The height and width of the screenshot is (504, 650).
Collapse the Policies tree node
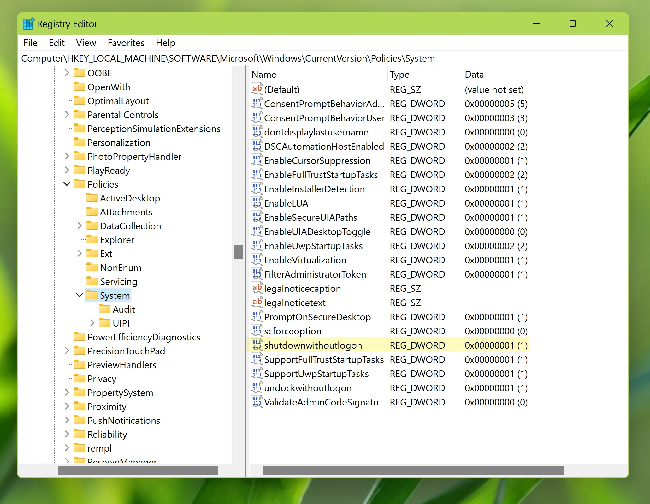67,184
